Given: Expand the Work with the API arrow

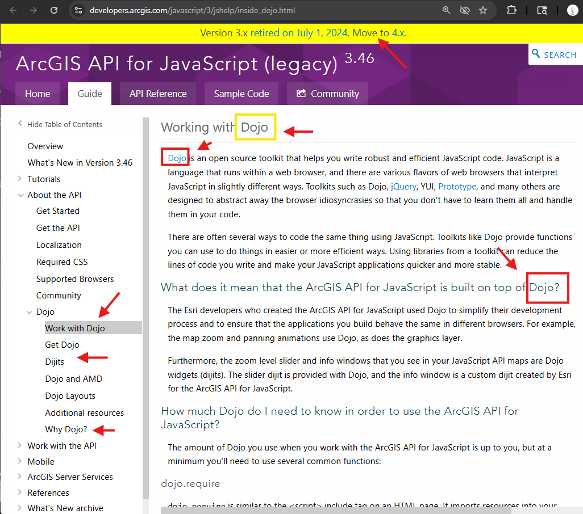Looking at the screenshot, I should click(x=20, y=445).
